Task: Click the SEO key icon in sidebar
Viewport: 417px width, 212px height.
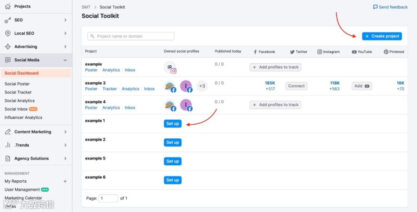Action: [x=8, y=20]
